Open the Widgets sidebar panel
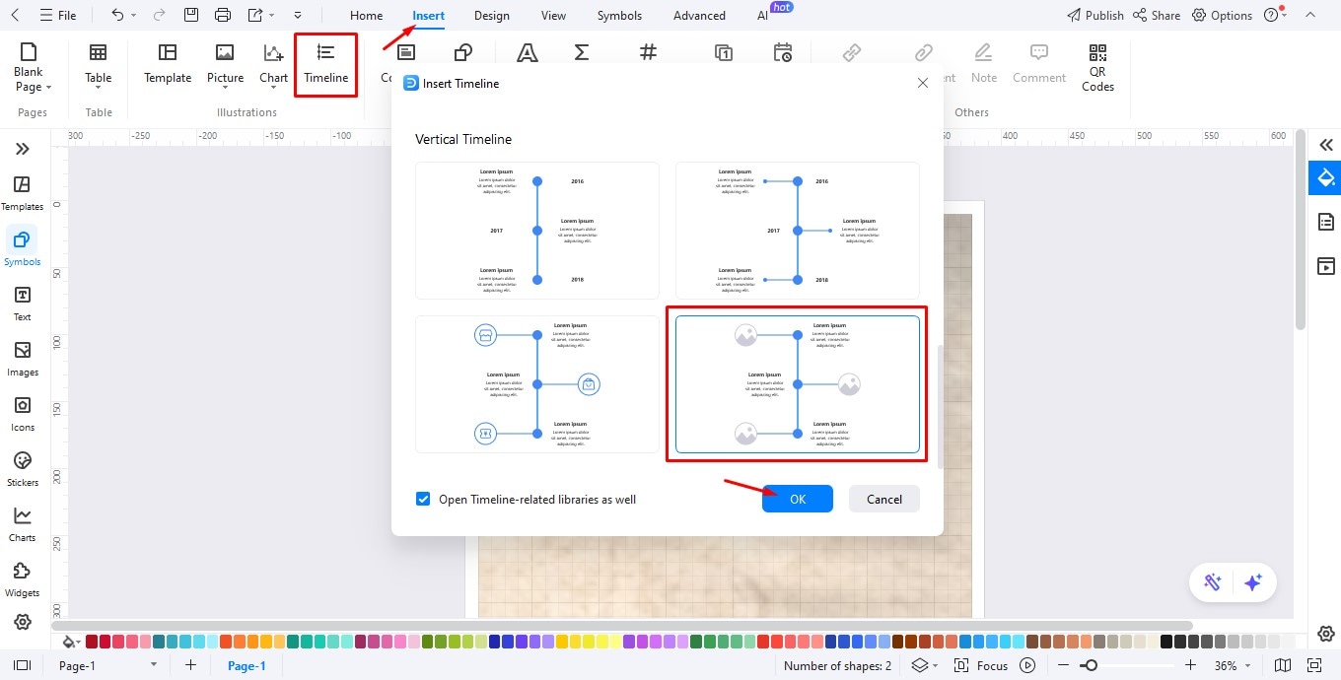This screenshot has height=680, width=1341. (23, 579)
